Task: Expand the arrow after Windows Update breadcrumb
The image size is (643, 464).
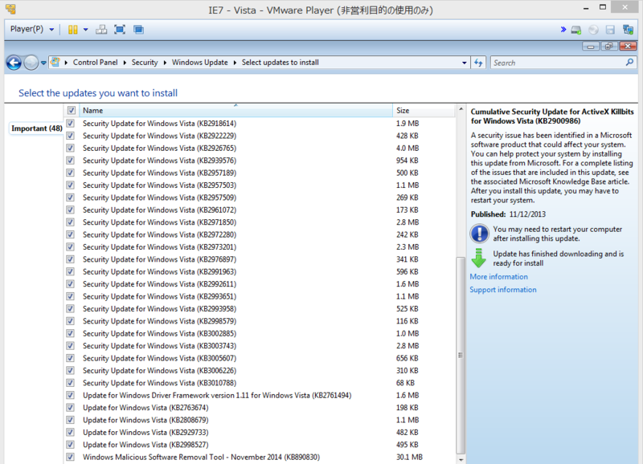Action: click(235, 63)
